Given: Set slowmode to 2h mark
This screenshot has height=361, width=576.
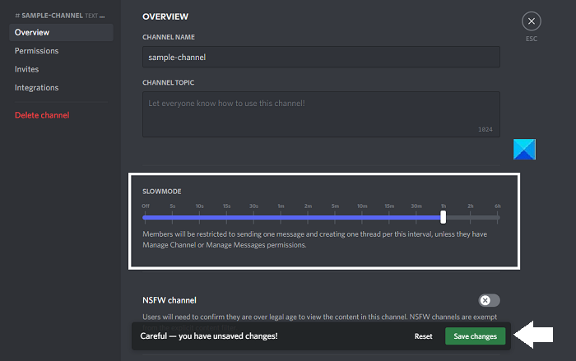Looking at the screenshot, I should 471,217.
